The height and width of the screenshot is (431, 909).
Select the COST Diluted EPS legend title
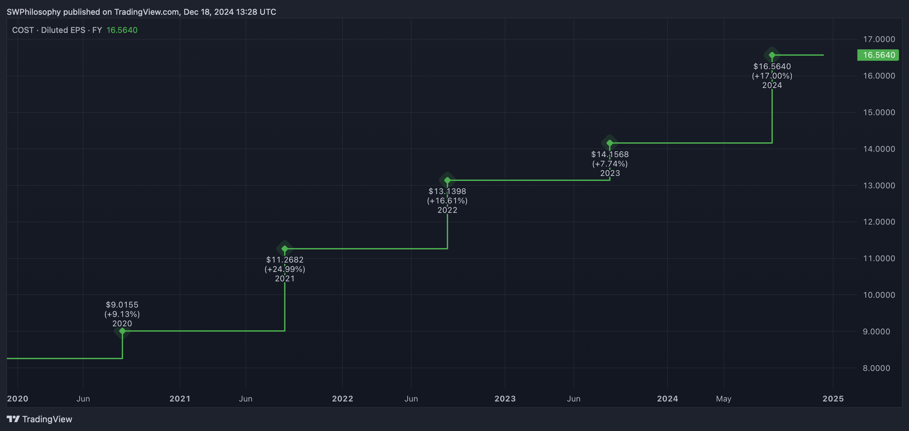[57, 30]
